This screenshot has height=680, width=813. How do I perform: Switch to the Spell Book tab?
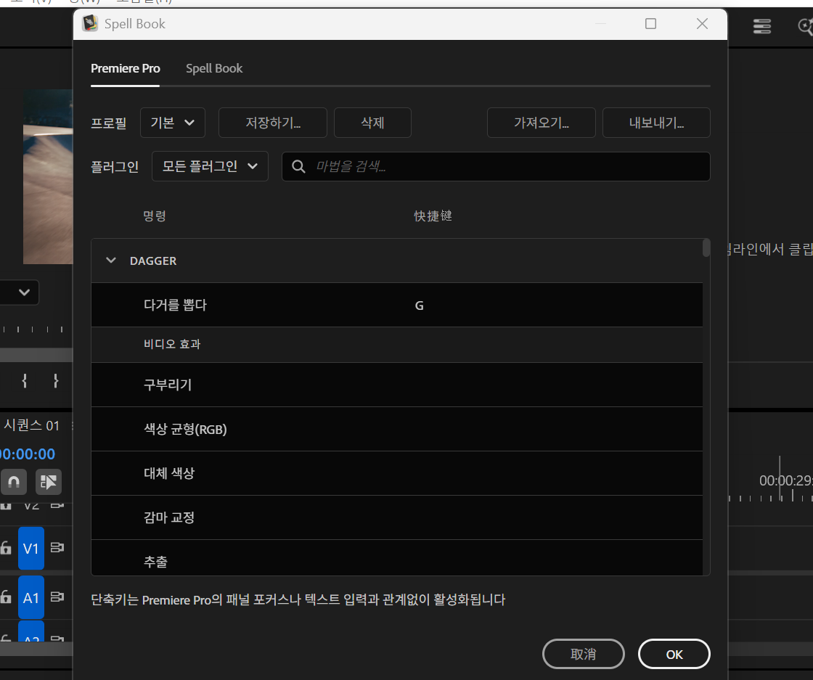(214, 68)
